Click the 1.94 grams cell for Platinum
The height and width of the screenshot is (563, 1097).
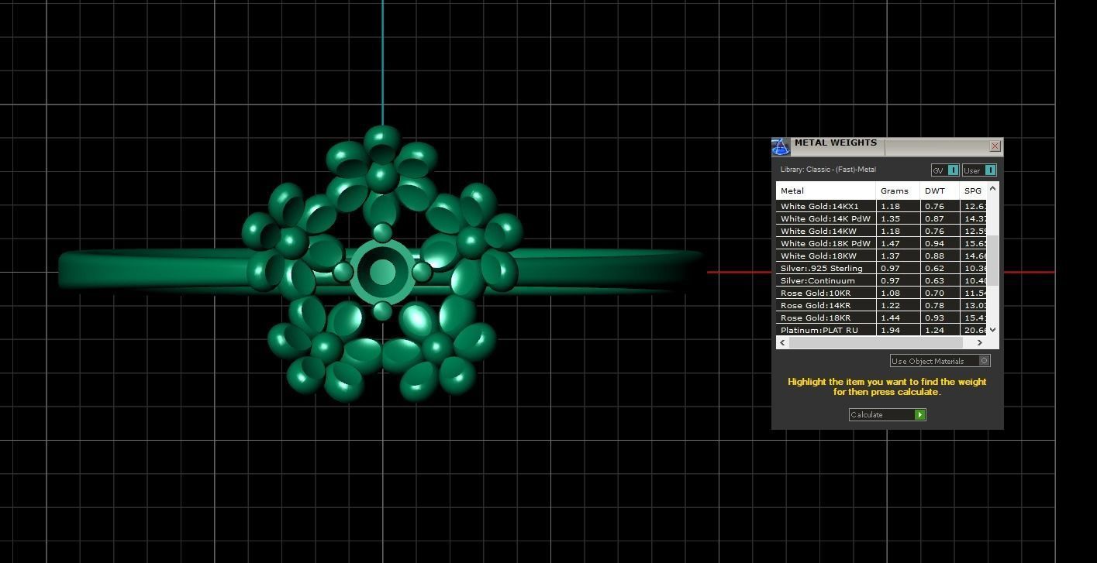(898, 330)
